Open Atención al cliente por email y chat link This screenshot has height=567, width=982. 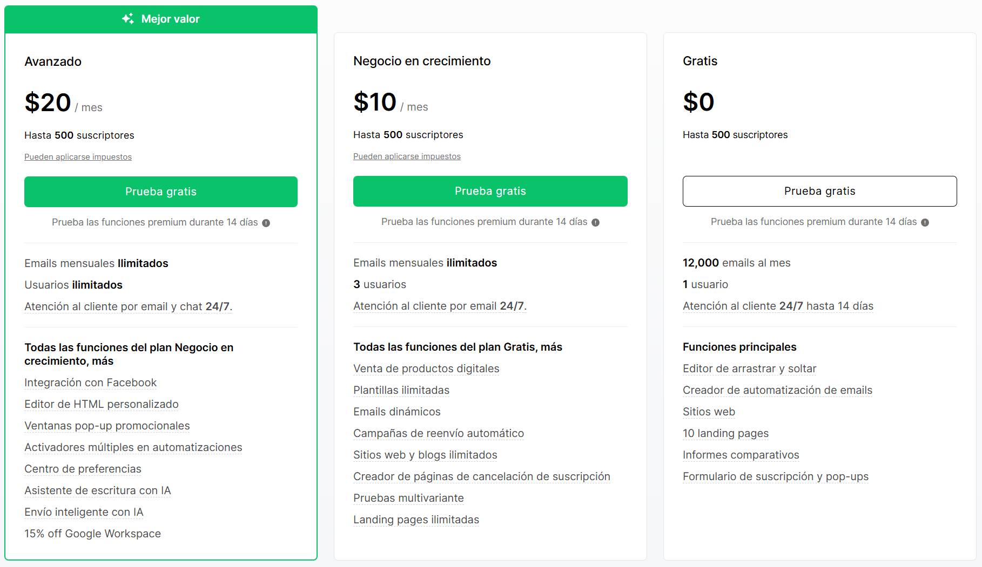pos(127,306)
